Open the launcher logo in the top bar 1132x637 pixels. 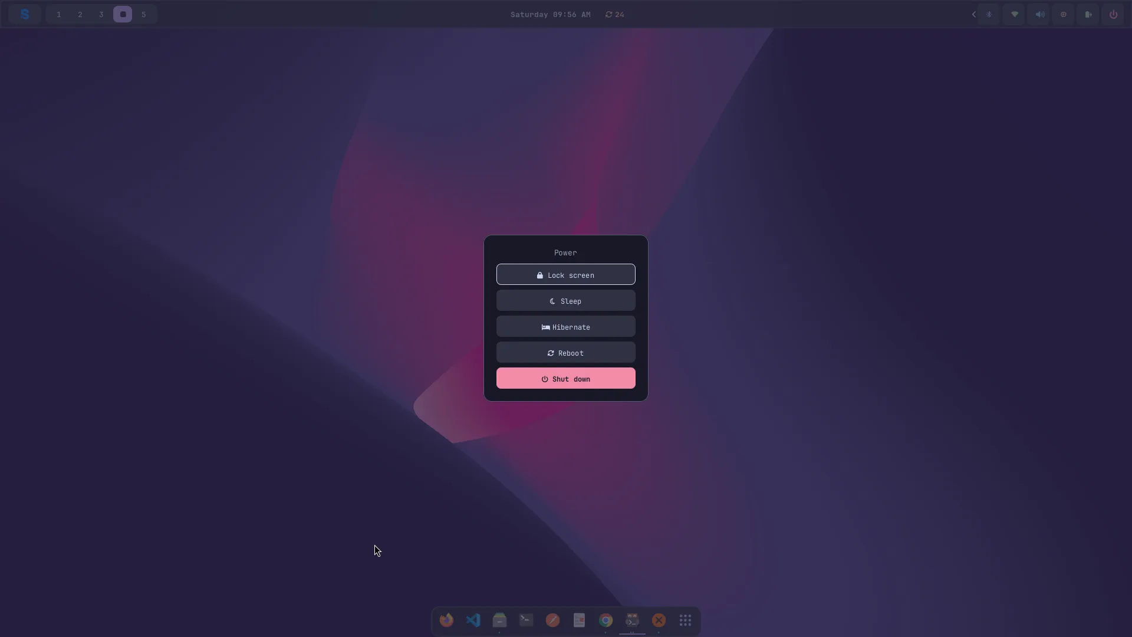click(25, 14)
